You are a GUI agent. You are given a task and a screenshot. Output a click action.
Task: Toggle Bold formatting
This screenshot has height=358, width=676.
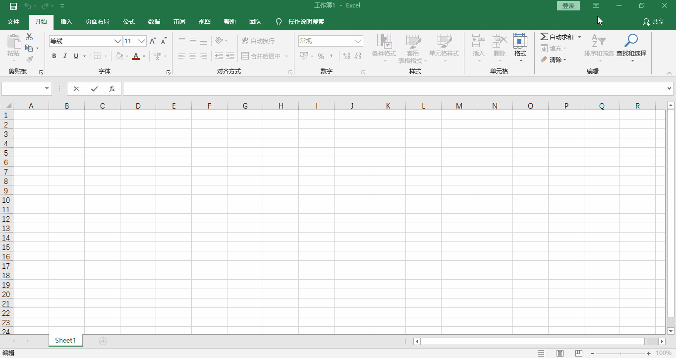pos(54,56)
